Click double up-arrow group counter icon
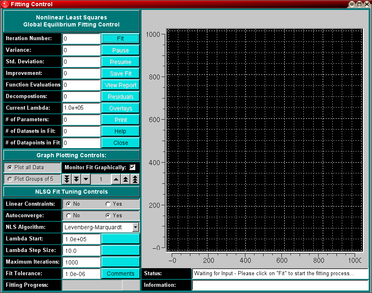This screenshot has width=372, height=293. (x=125, y=179)
